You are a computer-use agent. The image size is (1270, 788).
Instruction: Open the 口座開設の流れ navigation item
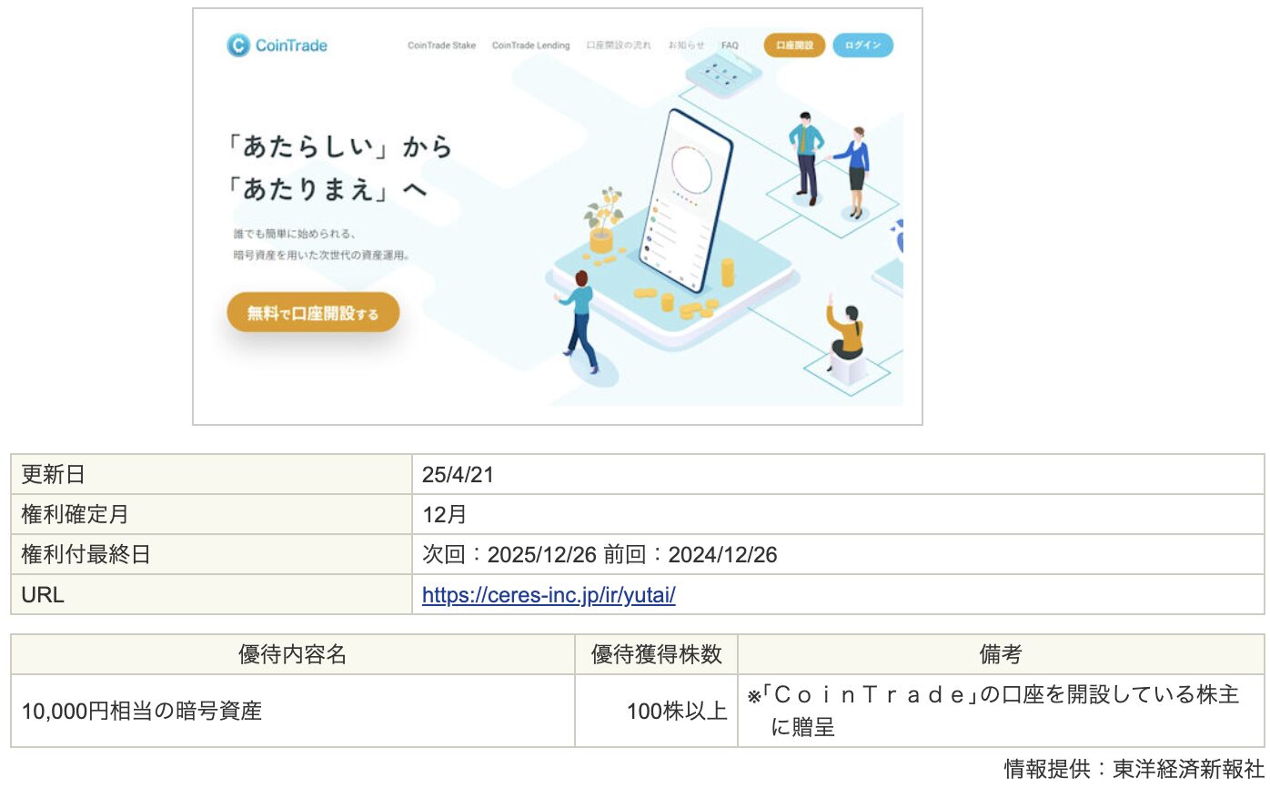(620, 45)
